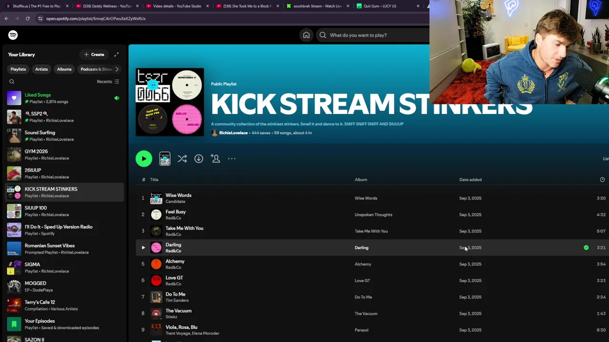
Task: Invite collaborators to playlist icon
Action: click(x=216, y=159)
